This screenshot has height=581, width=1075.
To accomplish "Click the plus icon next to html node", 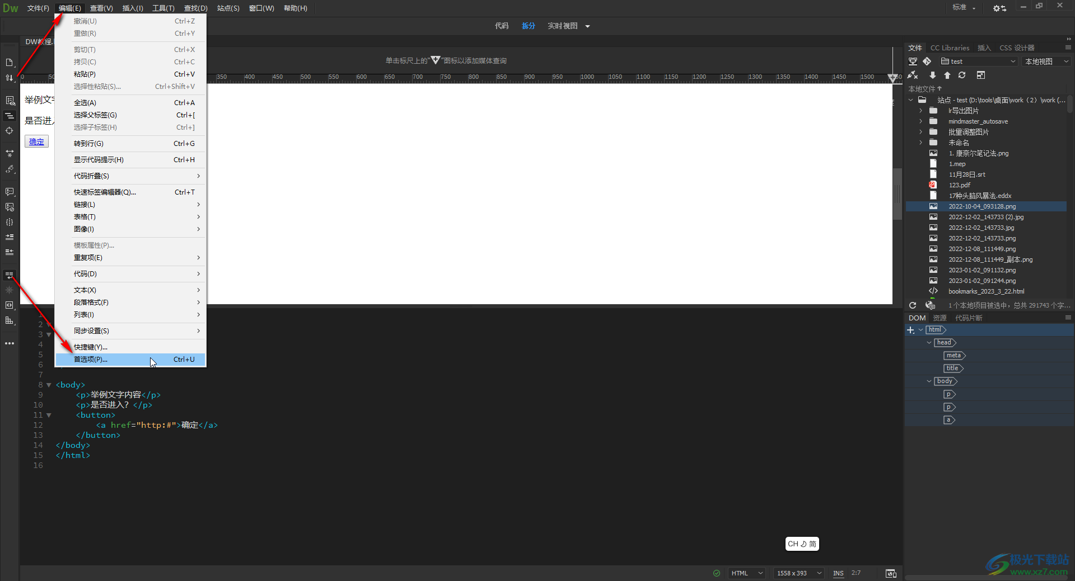I will click(x=910, y=330).
